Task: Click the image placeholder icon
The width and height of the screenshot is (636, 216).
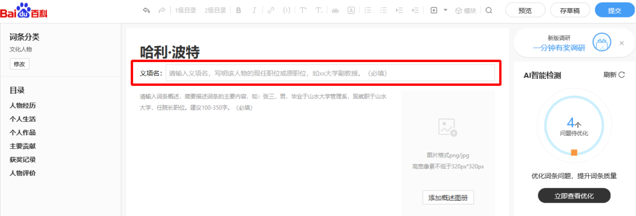Action: [x=448, y=128]
